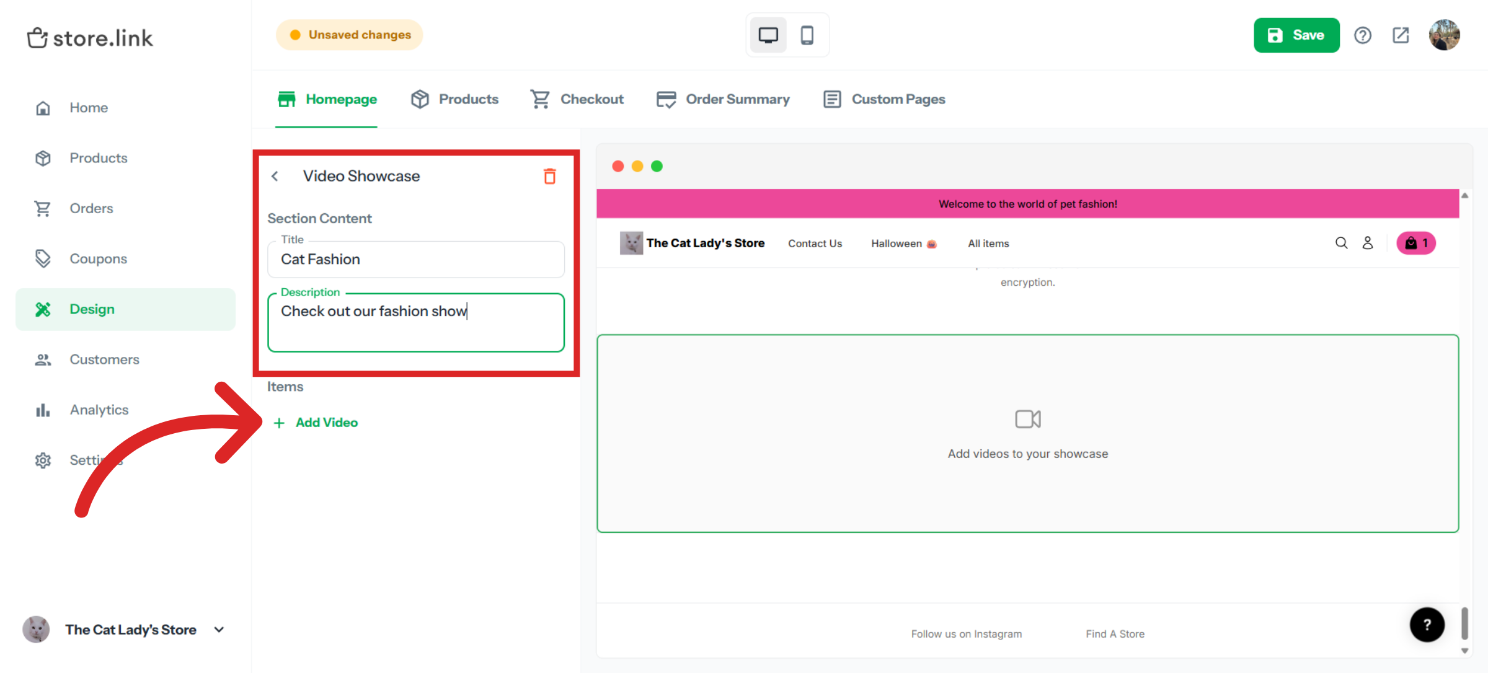Click the video camera placeholder icon
The width and height of the screenshot is (1488, 673).
tap(1027, 420)
